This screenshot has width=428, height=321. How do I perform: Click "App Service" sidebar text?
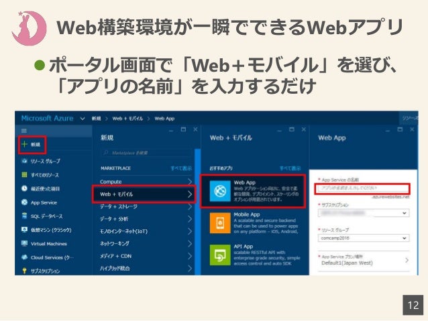click(44, 202)
